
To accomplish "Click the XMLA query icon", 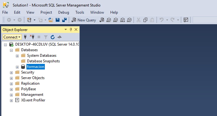I will pos(122,20).
